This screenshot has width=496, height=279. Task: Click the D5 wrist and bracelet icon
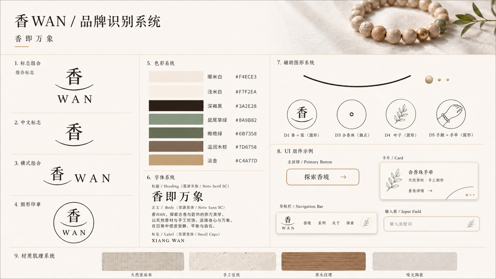click(x=451, y=114)
